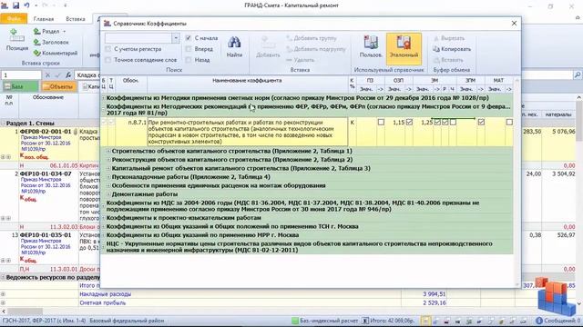The height and width of the screenshot is (327, 583).
Task: Click Удалить in the Вставка group
Action: [301, 60]
